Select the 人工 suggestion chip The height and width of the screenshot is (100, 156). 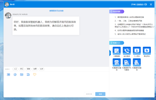tap(15, 69)
